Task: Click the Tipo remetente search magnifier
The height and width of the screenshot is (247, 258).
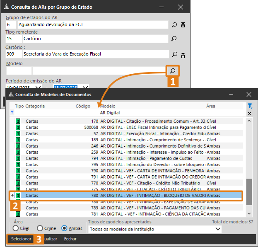Action: pyautogui.click(x=174, y=39)
